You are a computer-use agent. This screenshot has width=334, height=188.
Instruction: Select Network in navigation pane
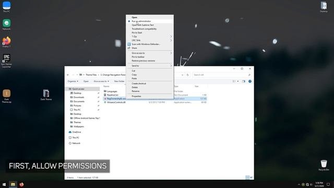click(76, 143)
